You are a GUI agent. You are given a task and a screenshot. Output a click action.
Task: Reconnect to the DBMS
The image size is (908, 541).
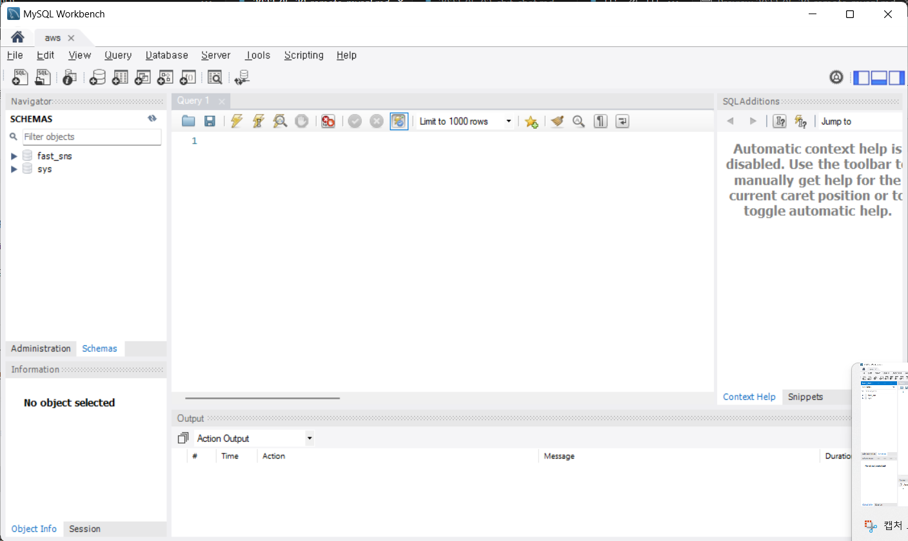point(242,77)
